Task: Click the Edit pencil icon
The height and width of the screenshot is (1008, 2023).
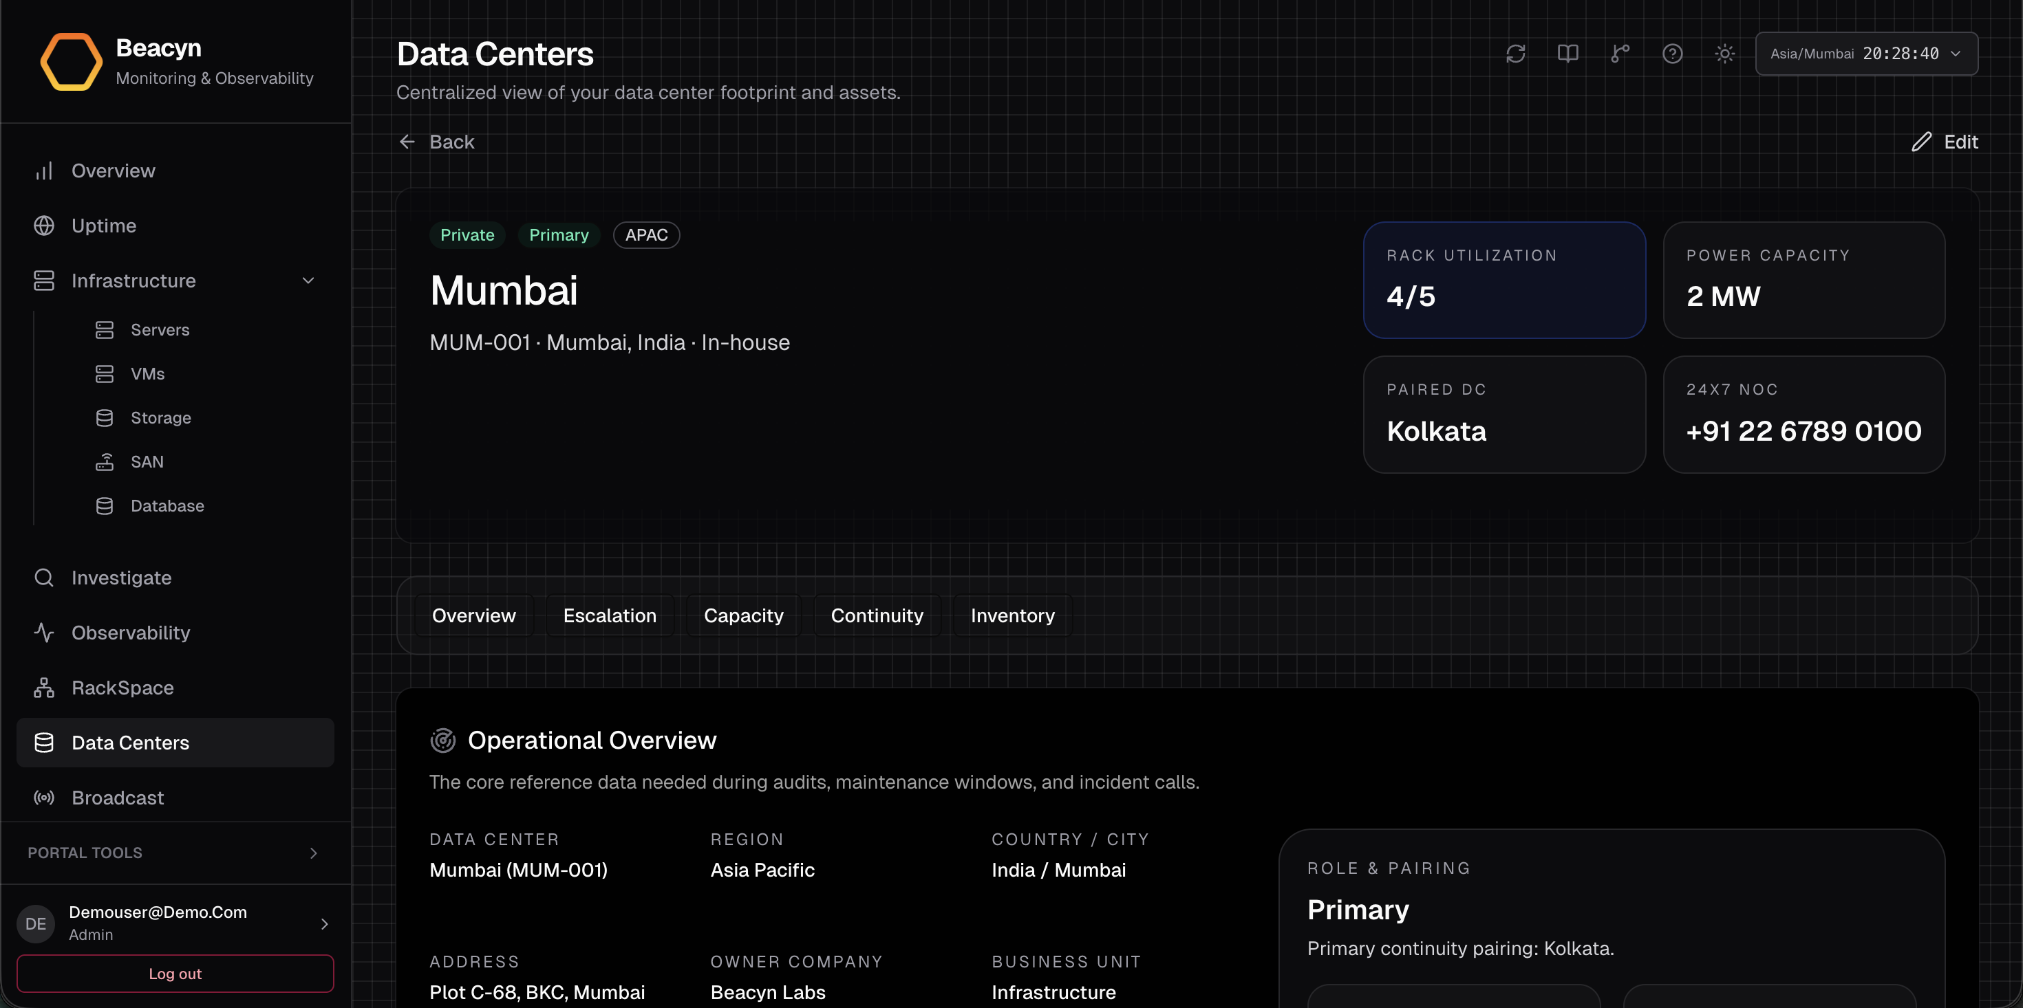Action: tap(1921, 142)
